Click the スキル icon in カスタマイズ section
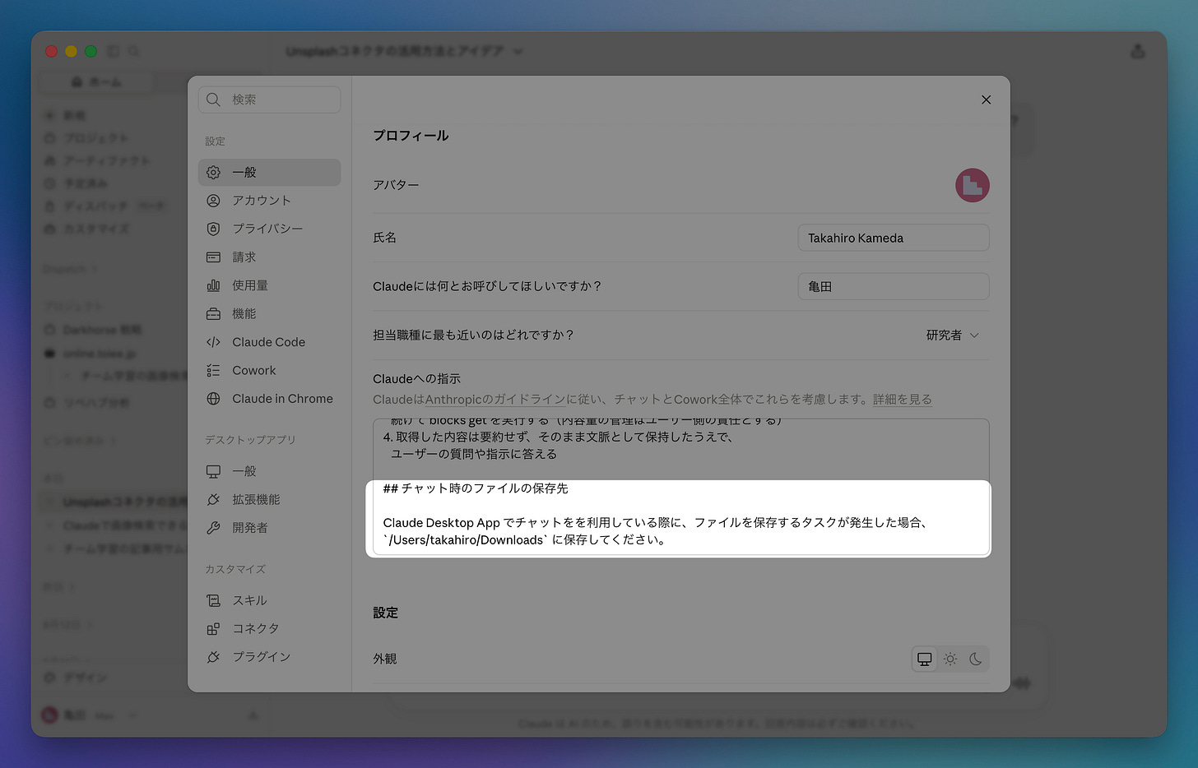Viewport: 1198px width, 768px height. 213,600
